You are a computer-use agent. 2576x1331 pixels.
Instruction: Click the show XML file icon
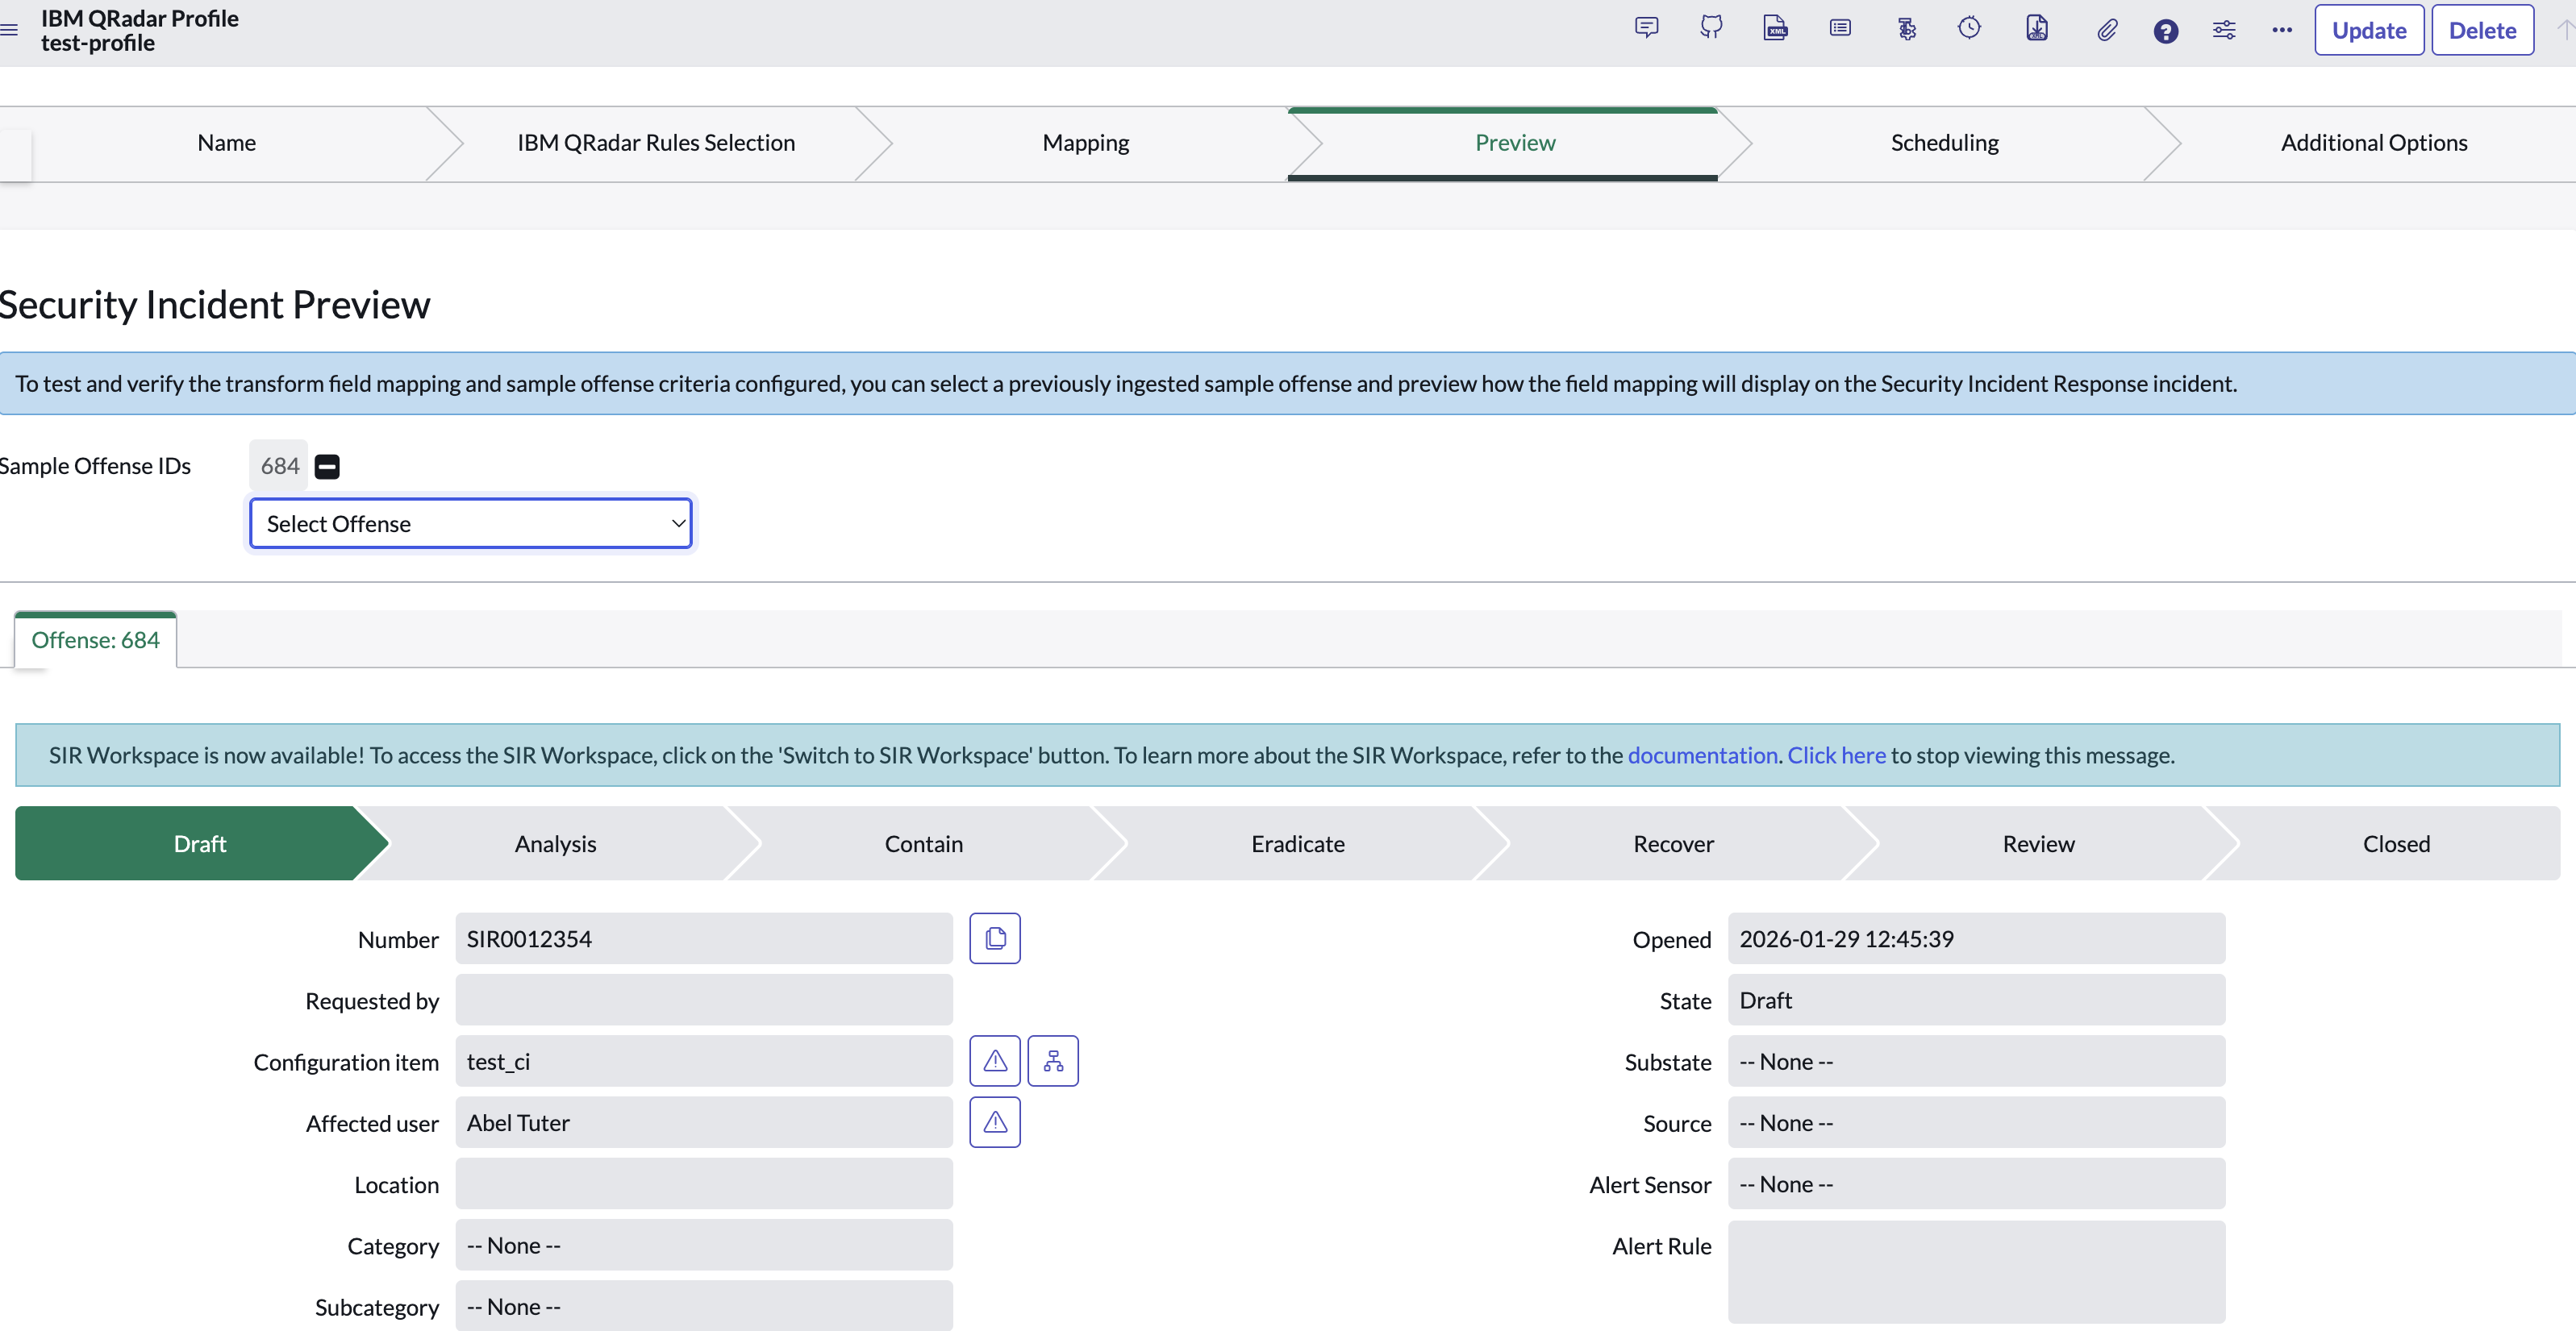pyautogui.click(x=1775, y=28)
